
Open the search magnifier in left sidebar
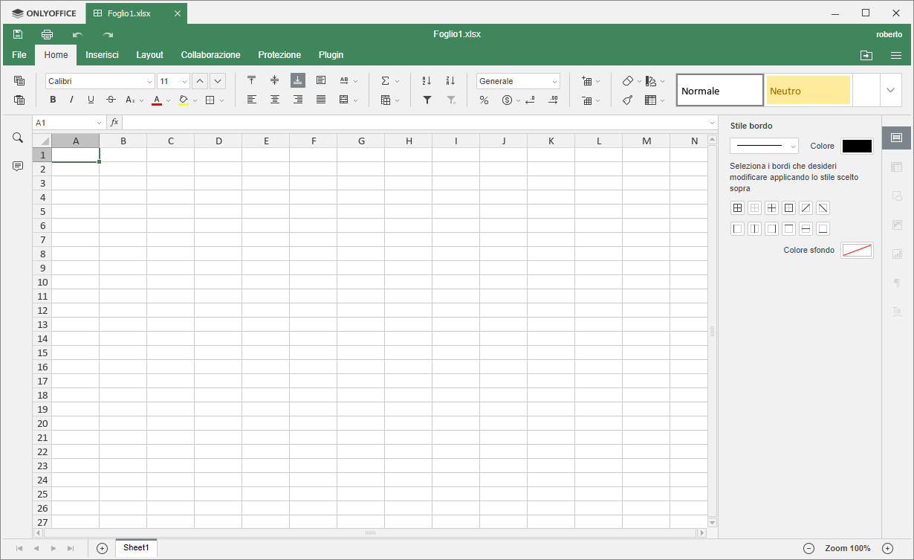[18, 138]
